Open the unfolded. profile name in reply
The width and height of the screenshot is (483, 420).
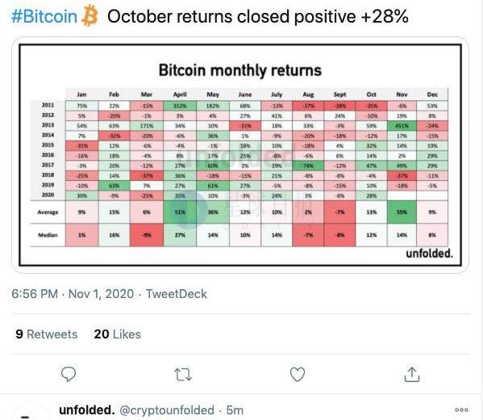click(x=87, y=410)
